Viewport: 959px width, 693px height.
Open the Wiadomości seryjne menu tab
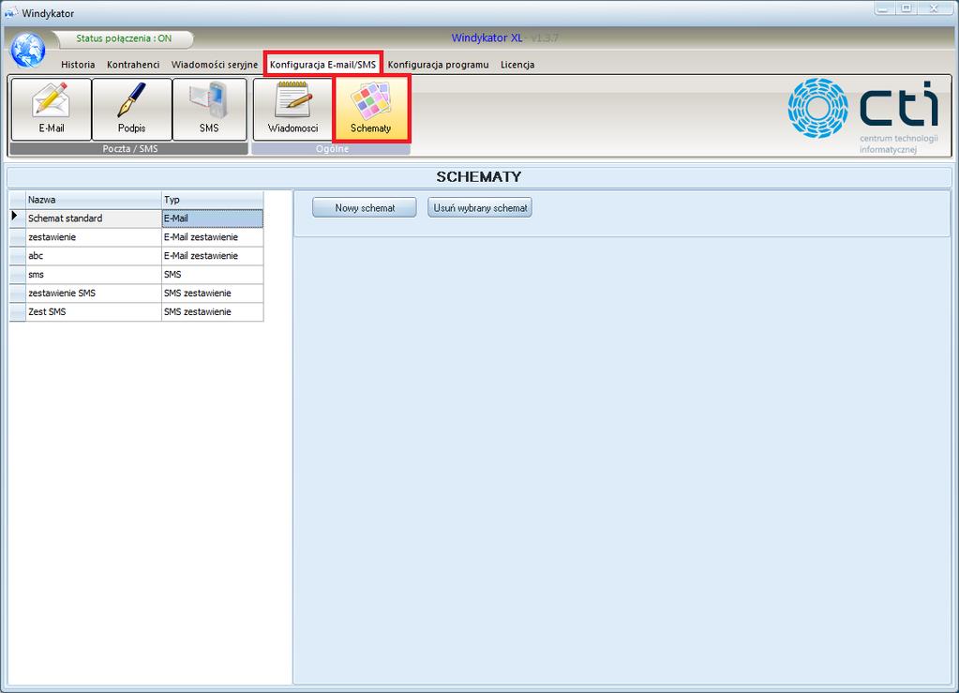214,64
